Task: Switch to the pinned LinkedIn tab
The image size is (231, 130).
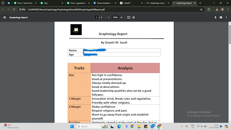Action: click(9, 3)
